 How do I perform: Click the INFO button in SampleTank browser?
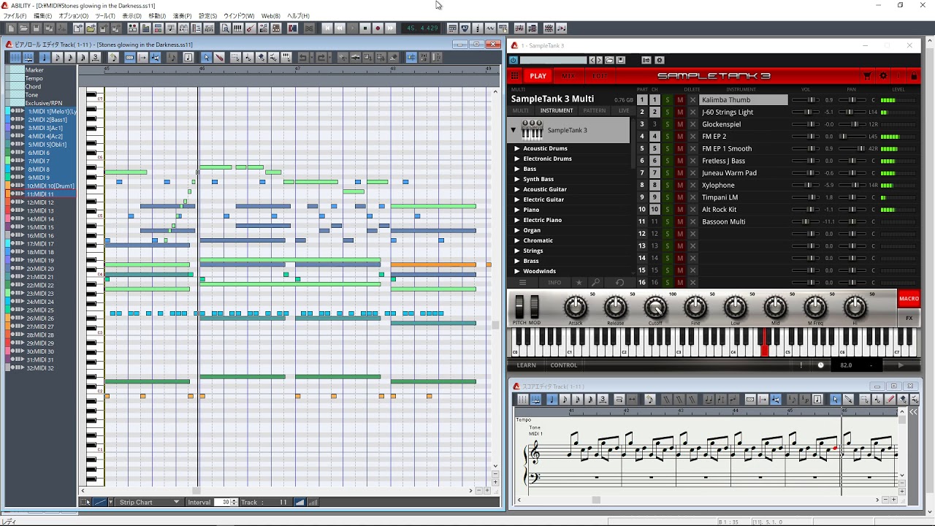tap(554, 283)
